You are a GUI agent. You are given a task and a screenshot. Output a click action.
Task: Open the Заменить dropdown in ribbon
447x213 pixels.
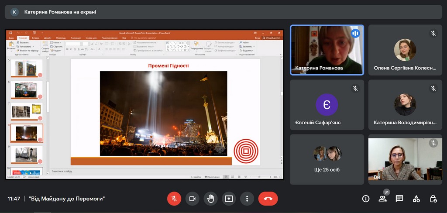pos(247,46)
